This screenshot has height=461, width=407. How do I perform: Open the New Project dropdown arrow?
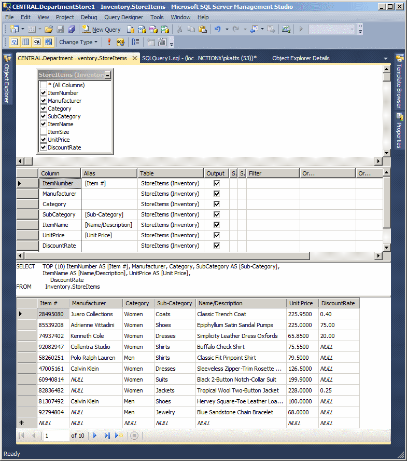23,29
